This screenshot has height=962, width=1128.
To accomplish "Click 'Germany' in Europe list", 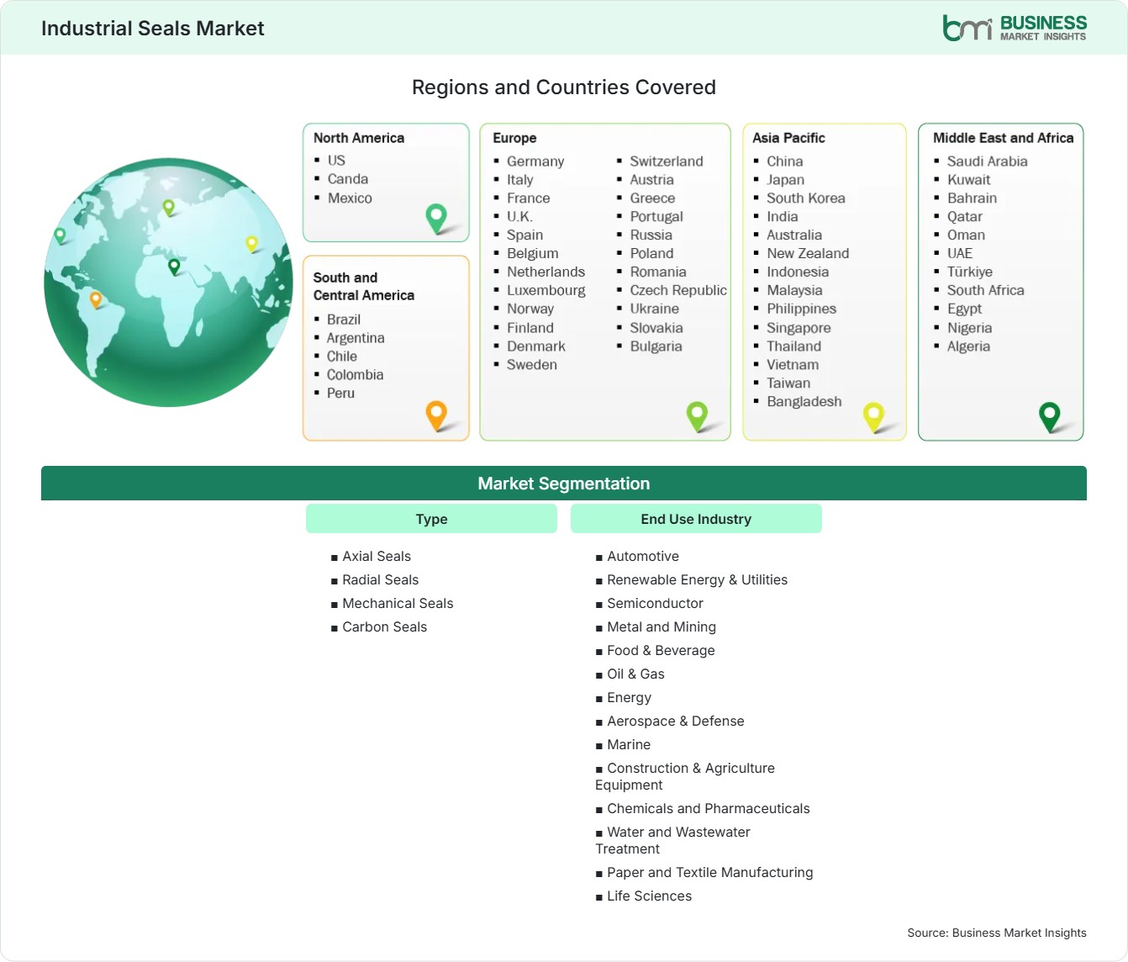I will click(x=535, y=161).
